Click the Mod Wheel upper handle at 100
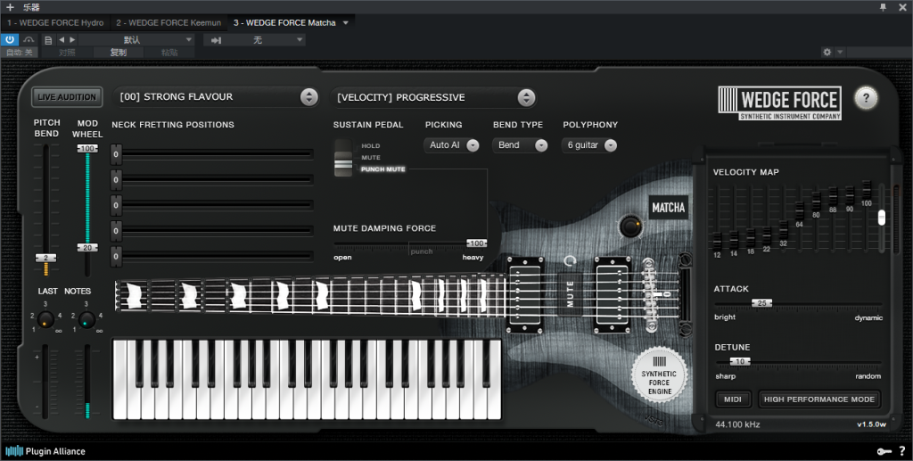This screenshot has width=913, height=461. coord(87,149)
